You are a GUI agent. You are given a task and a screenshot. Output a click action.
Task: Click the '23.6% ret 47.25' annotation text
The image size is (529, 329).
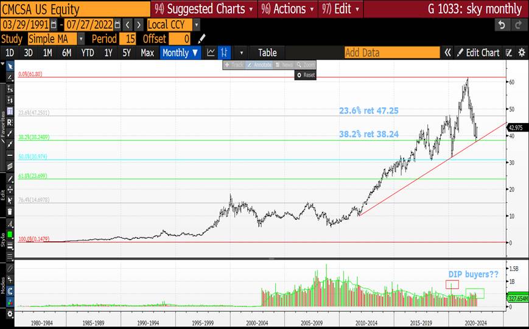pos(369,111)
